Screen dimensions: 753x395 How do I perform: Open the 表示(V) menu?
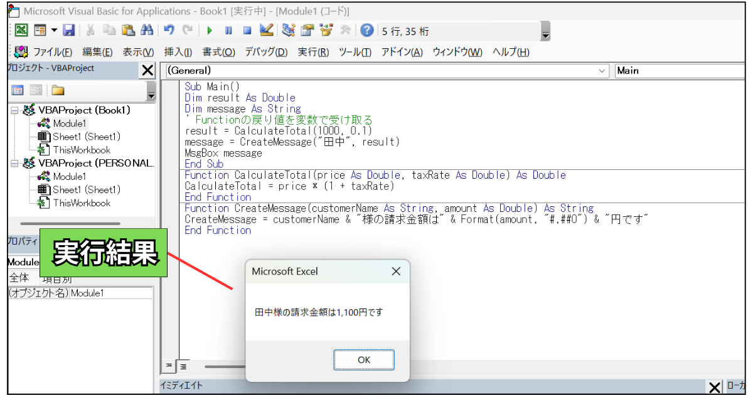click(x=138, y=52)
